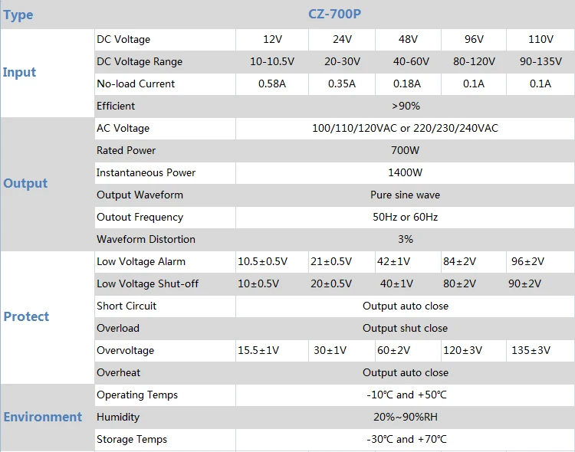Select the Instantaneous Power label
575x452 pixels.
click(146, 172)
